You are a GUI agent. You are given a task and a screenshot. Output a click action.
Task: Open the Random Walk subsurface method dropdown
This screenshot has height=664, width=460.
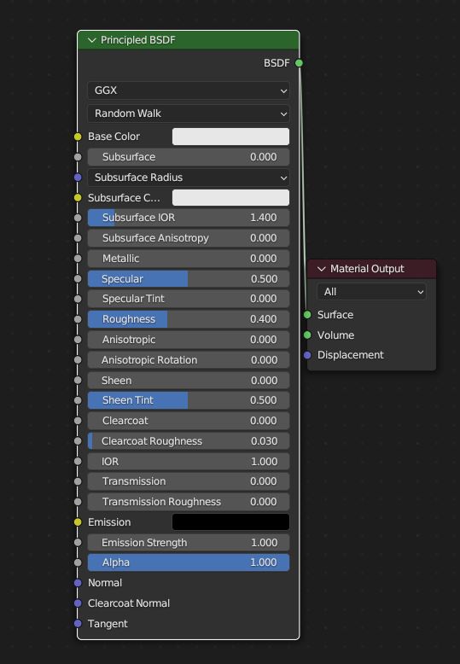[x=189, y=114]
